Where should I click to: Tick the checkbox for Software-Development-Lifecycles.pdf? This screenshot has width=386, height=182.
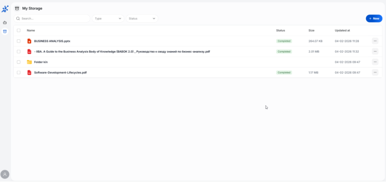pos(19,72)
